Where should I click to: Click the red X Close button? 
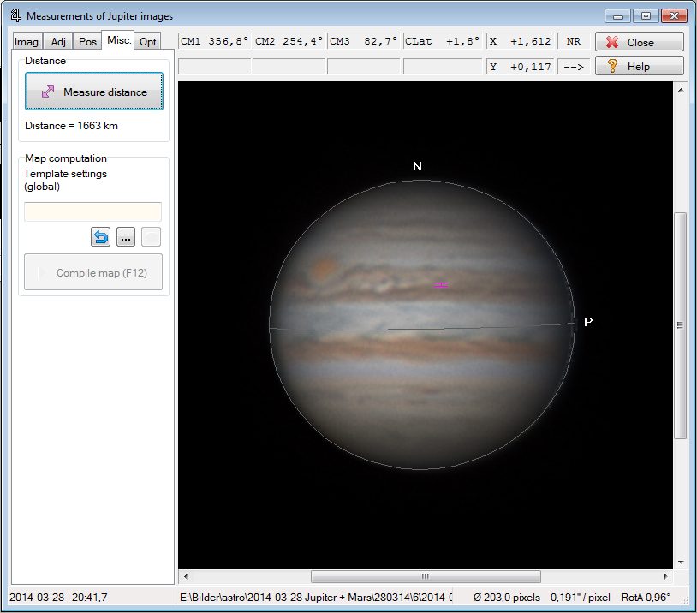click(x=640, y=42)
